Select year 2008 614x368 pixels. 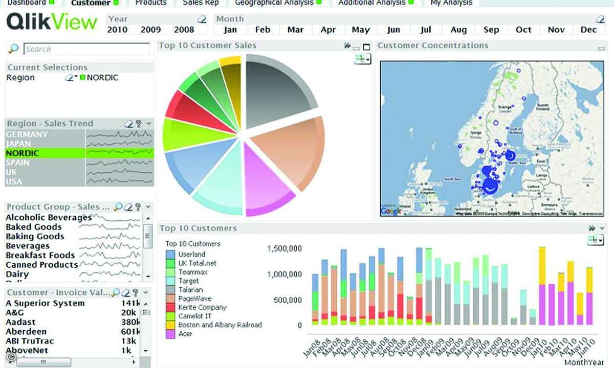point(184,30)
